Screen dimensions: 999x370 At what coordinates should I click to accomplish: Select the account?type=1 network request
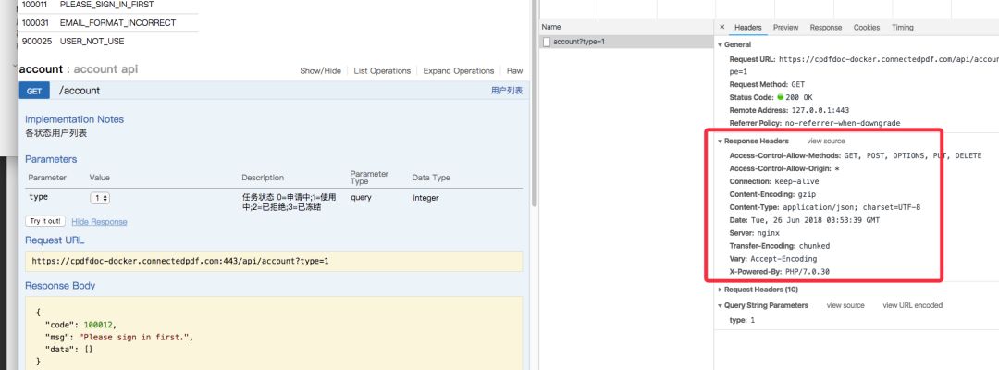(626, 42)
